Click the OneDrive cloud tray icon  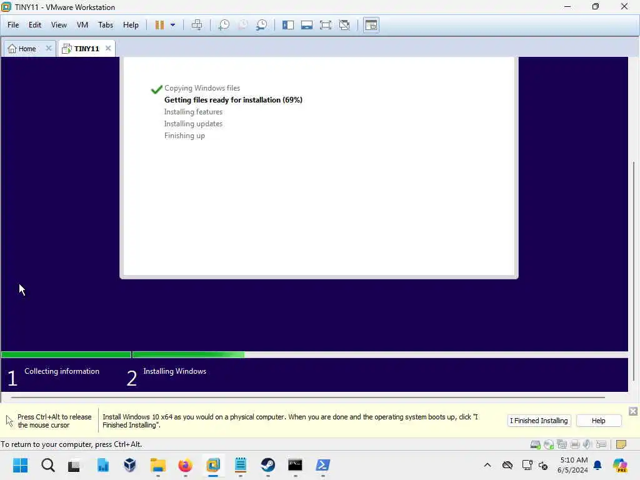coord(507,465)
